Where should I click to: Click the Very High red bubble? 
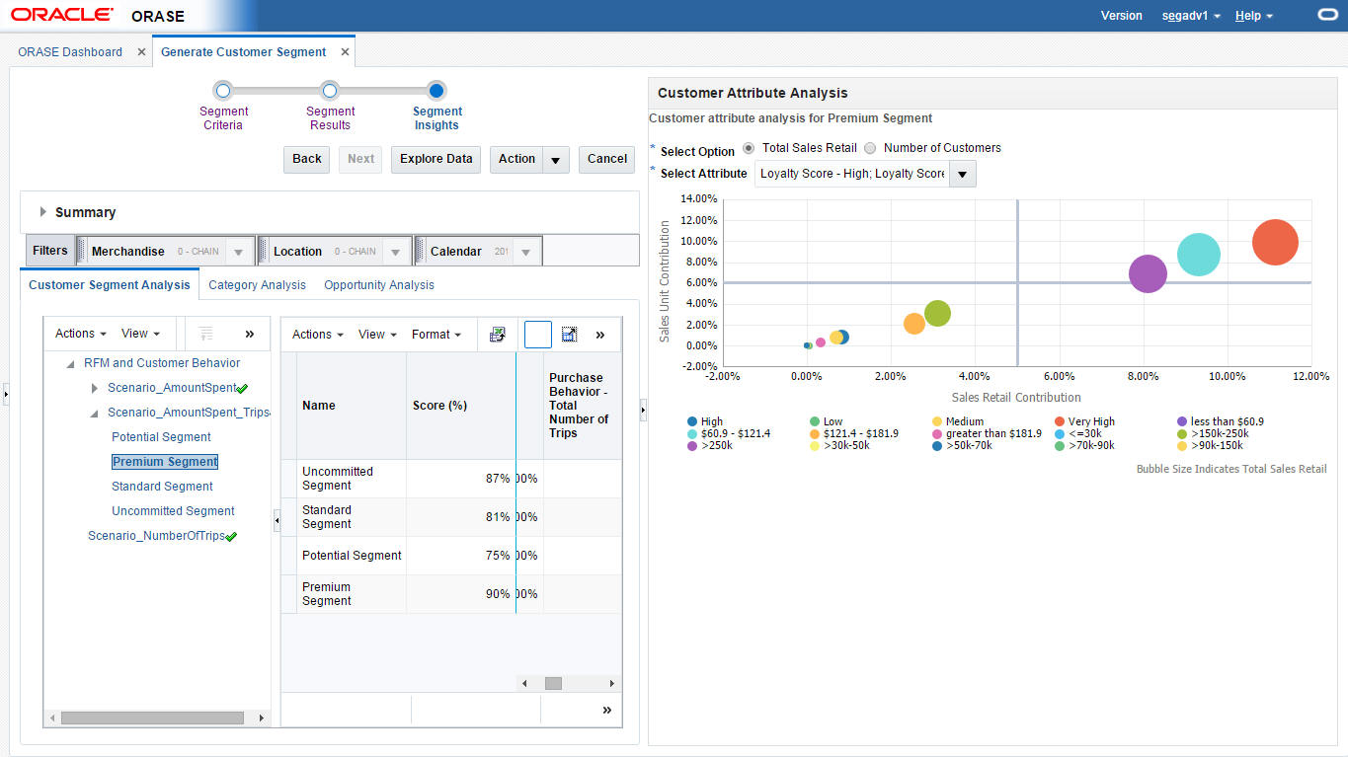tap(1275, 242)
